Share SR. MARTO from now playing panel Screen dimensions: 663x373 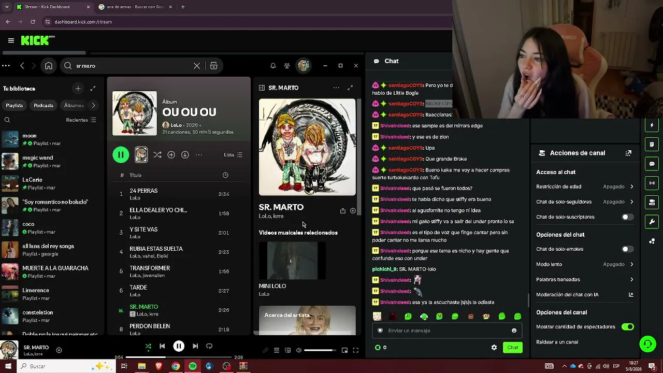coord(342,211)
